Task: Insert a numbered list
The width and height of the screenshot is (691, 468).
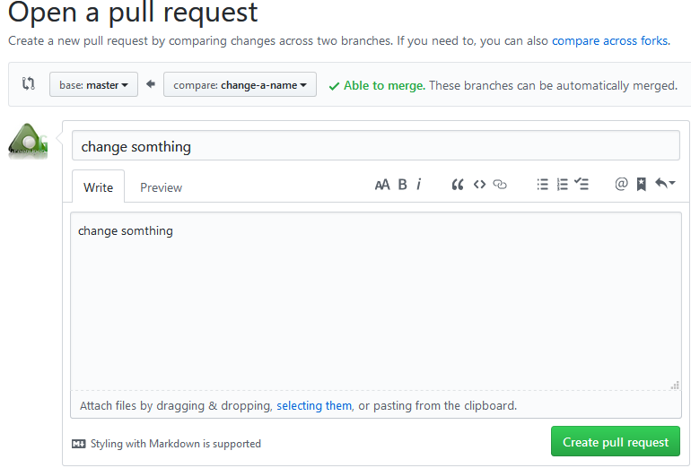Action: (563, 185)
